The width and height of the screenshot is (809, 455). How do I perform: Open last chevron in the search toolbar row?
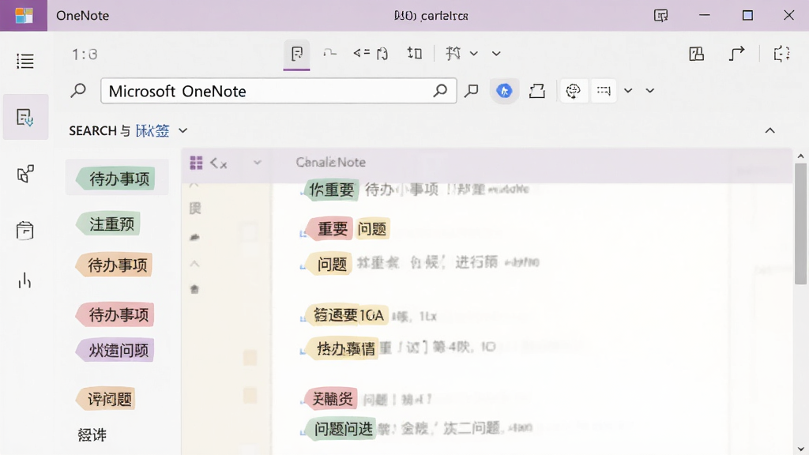[x=650, y=91]
